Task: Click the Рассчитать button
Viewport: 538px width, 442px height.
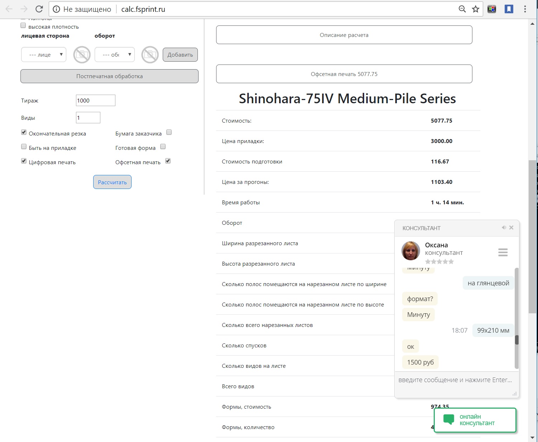Action: pos(112,182)
